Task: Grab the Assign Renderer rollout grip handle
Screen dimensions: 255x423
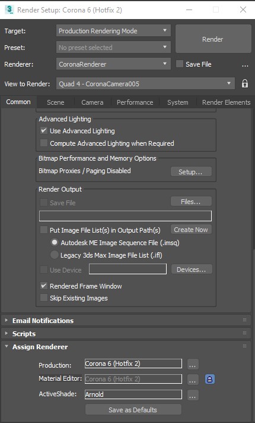Action: point(244,346)
